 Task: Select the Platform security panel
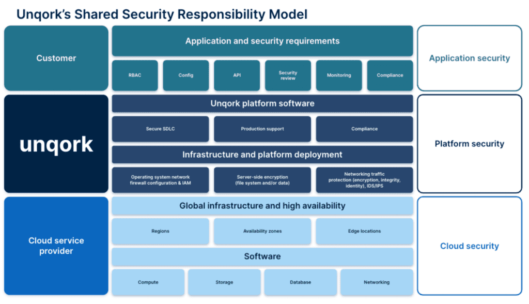(469, 144)
